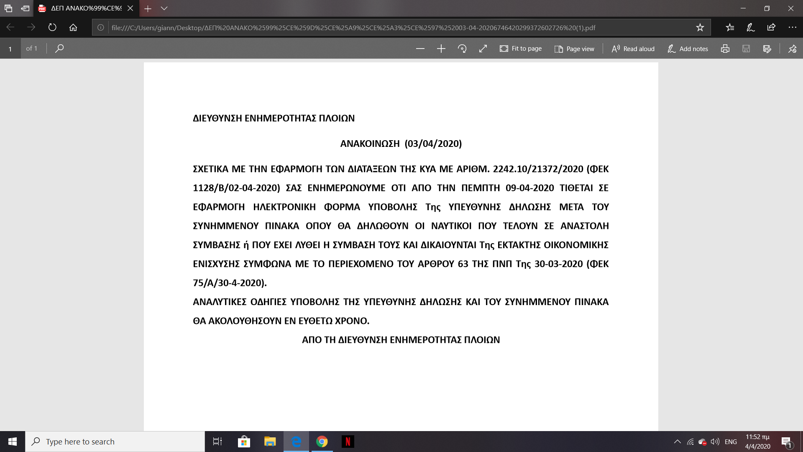Click the Type here to search box
The width and height of the screenshot is (803, 452).
point(115,442)
